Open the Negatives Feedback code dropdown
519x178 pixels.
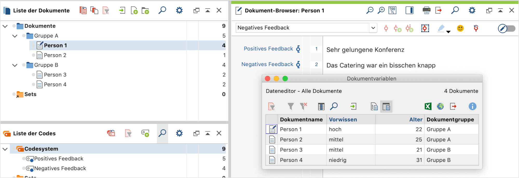[x=373, y=28]
